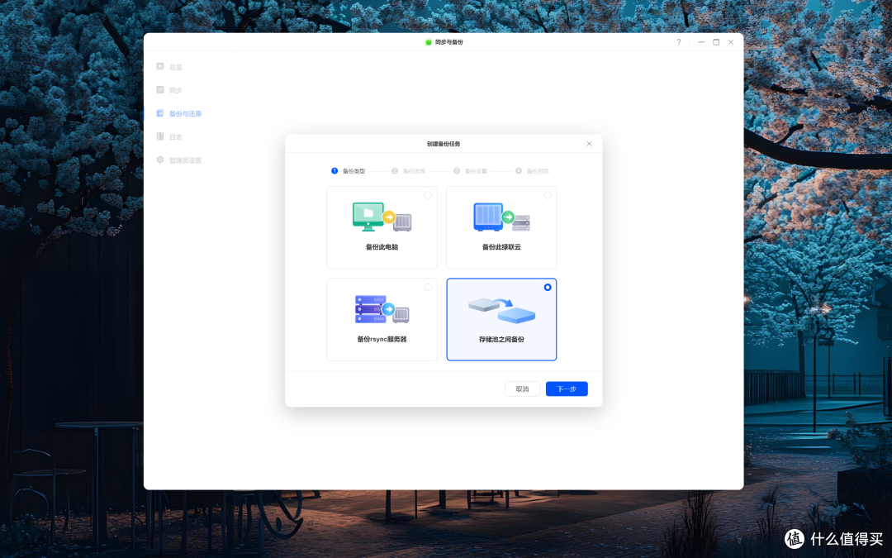Screen dimensions: 892x558
Task: Click the help question mark icon
Action: [x=679, y=42]
